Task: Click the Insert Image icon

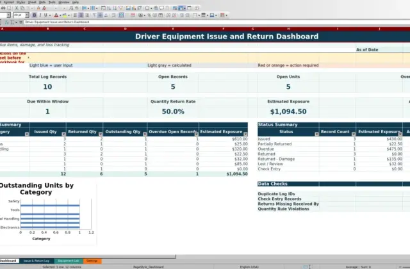Action: click(x=128, y=8)
